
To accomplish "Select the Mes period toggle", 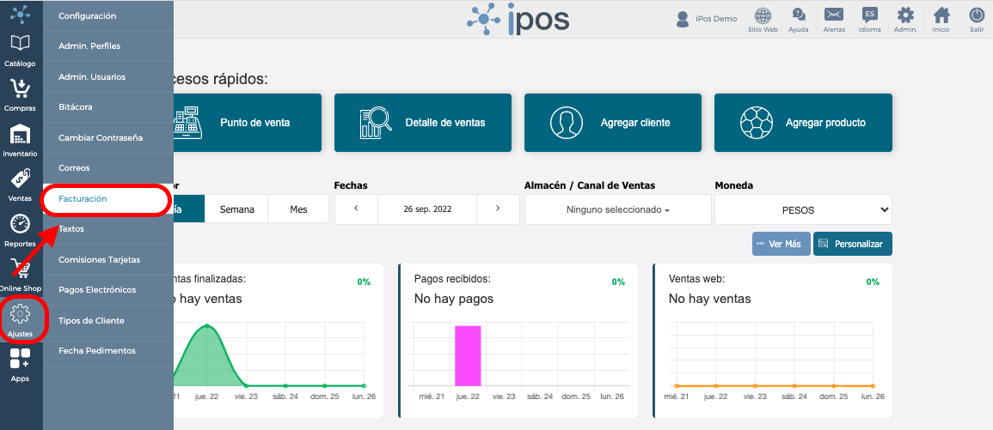I will (298, 209).
